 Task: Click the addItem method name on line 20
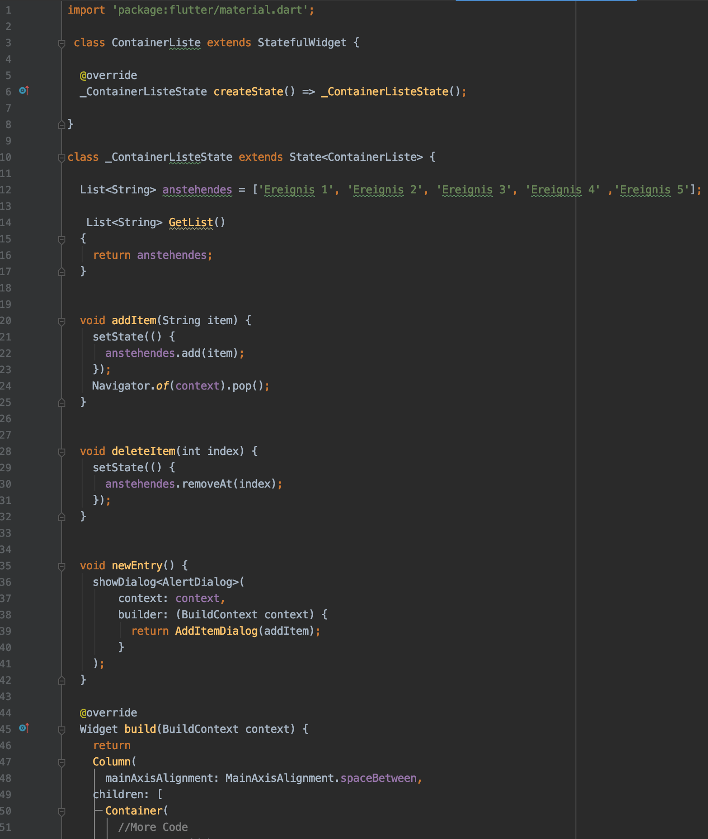134,321
